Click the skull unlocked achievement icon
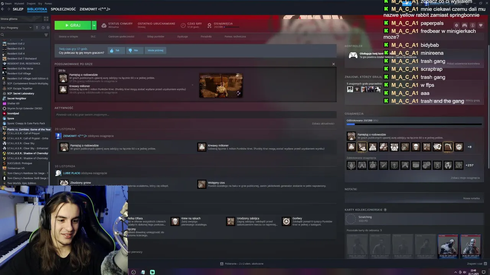Viewport: 490px width, 275px height. pos(416,147)
